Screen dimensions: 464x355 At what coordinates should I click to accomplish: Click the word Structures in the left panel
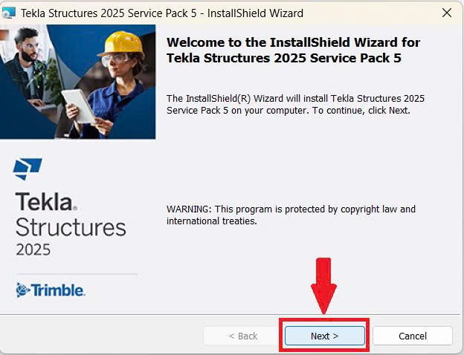click(71, 227)
